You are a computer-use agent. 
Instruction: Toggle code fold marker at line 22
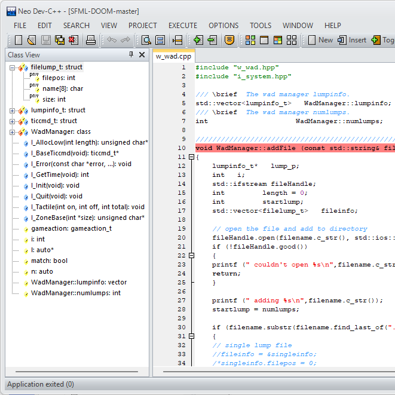pyautogui.click(x=191, y=255)
